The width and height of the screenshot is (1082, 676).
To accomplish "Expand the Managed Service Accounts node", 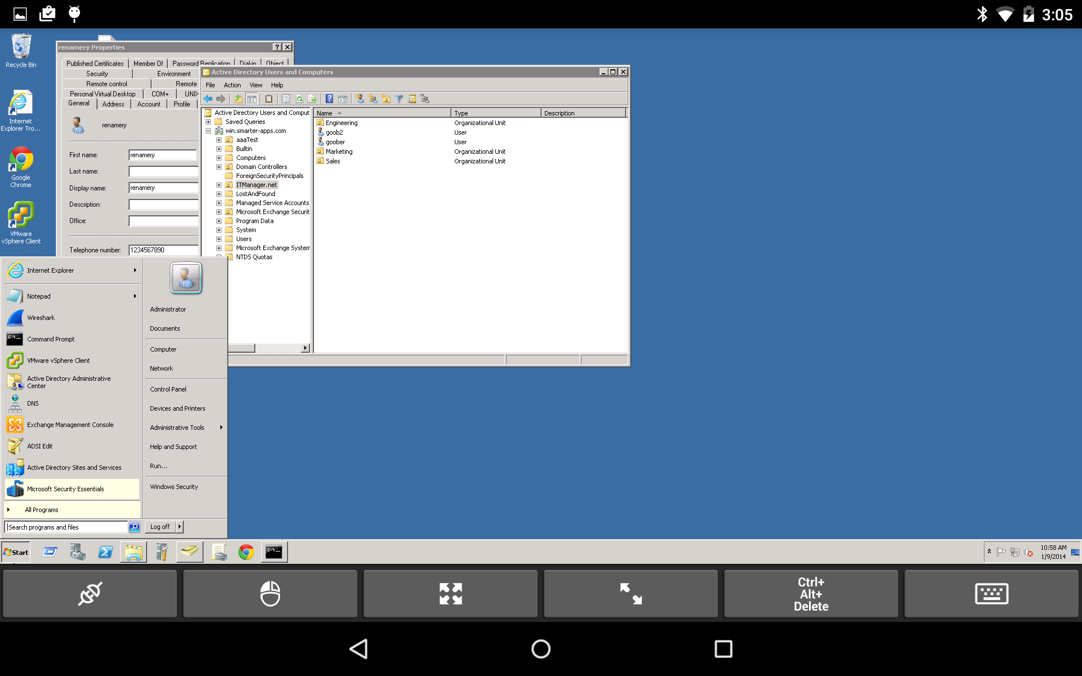I will (219, 203).
